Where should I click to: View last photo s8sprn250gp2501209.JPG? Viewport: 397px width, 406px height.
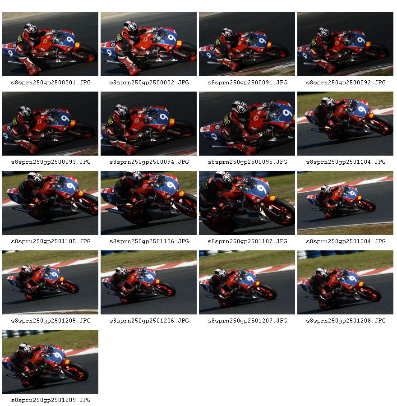50,362
